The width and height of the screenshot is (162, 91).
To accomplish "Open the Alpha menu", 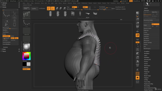I will click(24, 3).
